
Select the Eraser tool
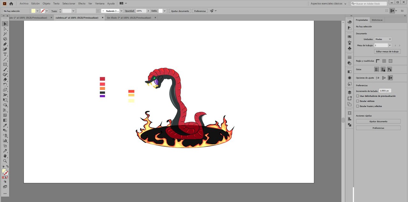coord(5,80)
